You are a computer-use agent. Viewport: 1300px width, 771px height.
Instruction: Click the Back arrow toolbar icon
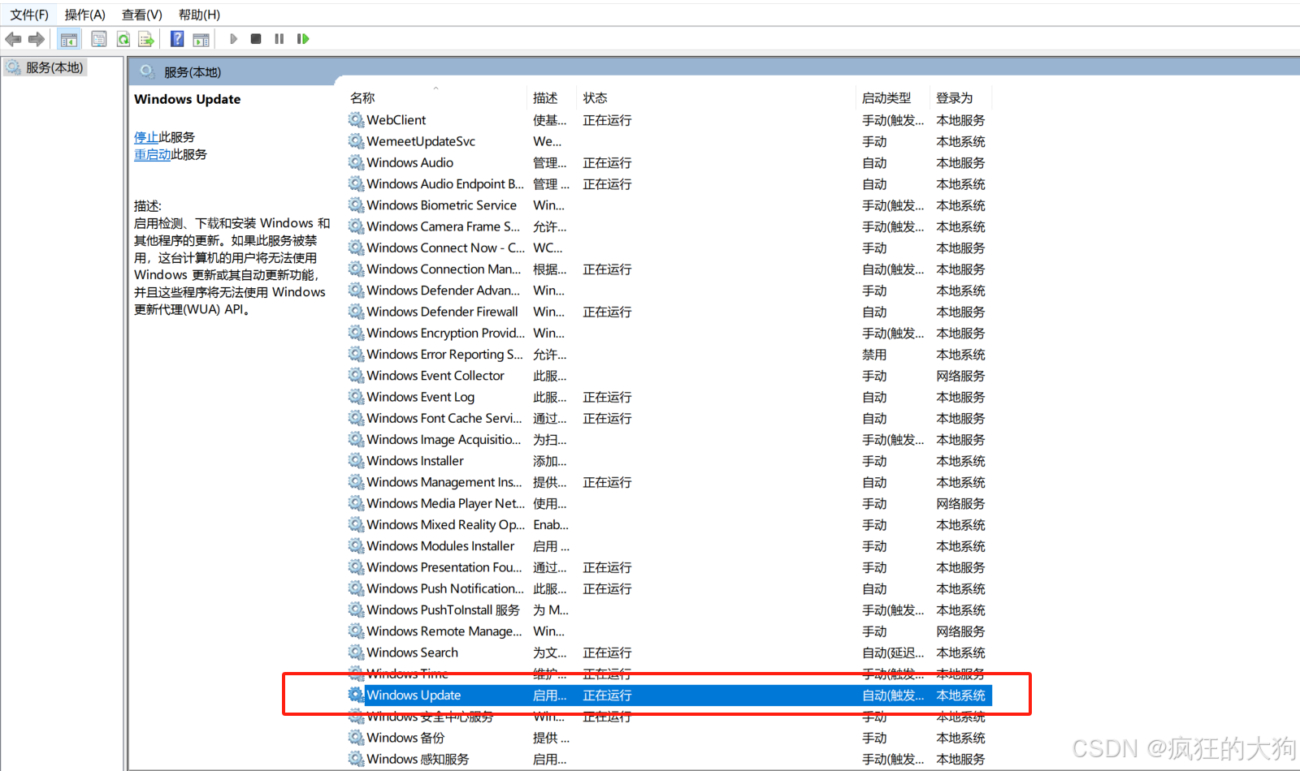click(13, 39)
